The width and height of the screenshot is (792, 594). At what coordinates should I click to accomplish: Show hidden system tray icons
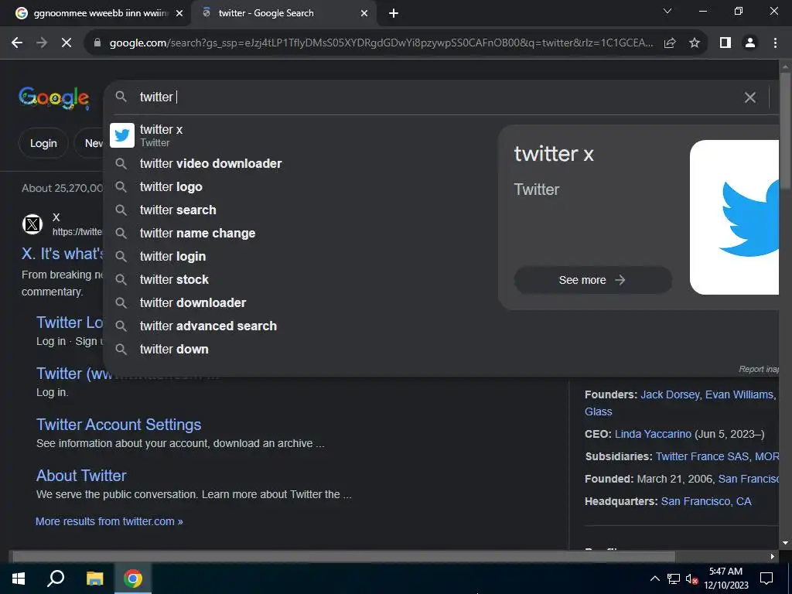tap(654, 579)
